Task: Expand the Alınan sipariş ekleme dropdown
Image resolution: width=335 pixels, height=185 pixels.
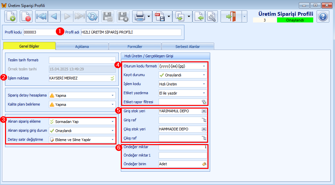Action: pos(112,122)
